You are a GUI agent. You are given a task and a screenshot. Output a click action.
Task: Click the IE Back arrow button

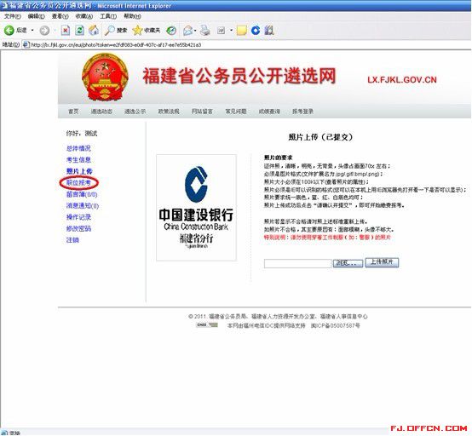[x=9, y=30]
